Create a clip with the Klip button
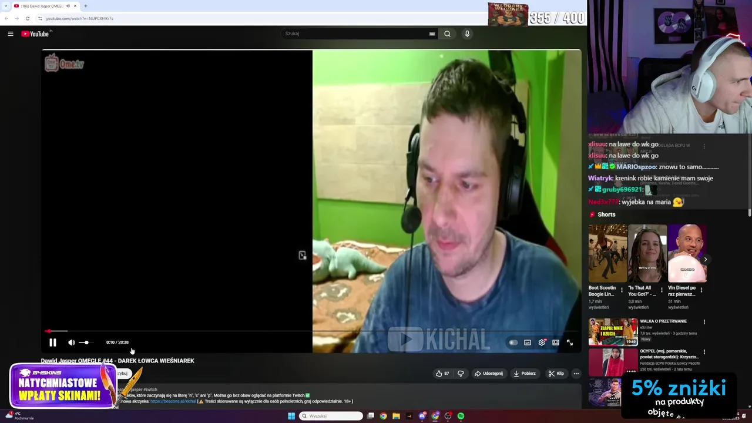The width and height of the screenshot is (752, 423). [556, 374]
